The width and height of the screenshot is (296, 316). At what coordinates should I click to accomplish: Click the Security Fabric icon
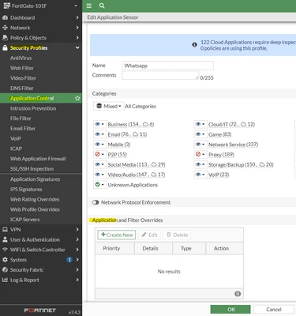(x=5, y=270)
